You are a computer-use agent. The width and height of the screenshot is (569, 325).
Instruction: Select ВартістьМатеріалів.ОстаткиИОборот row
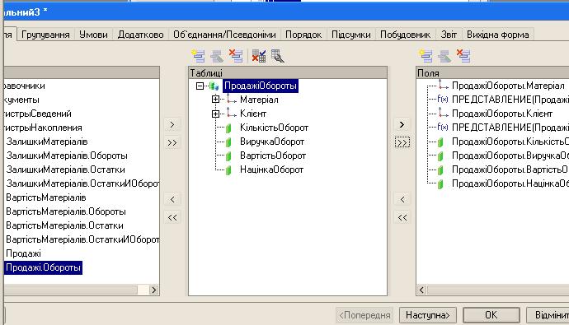click(82, 239)
